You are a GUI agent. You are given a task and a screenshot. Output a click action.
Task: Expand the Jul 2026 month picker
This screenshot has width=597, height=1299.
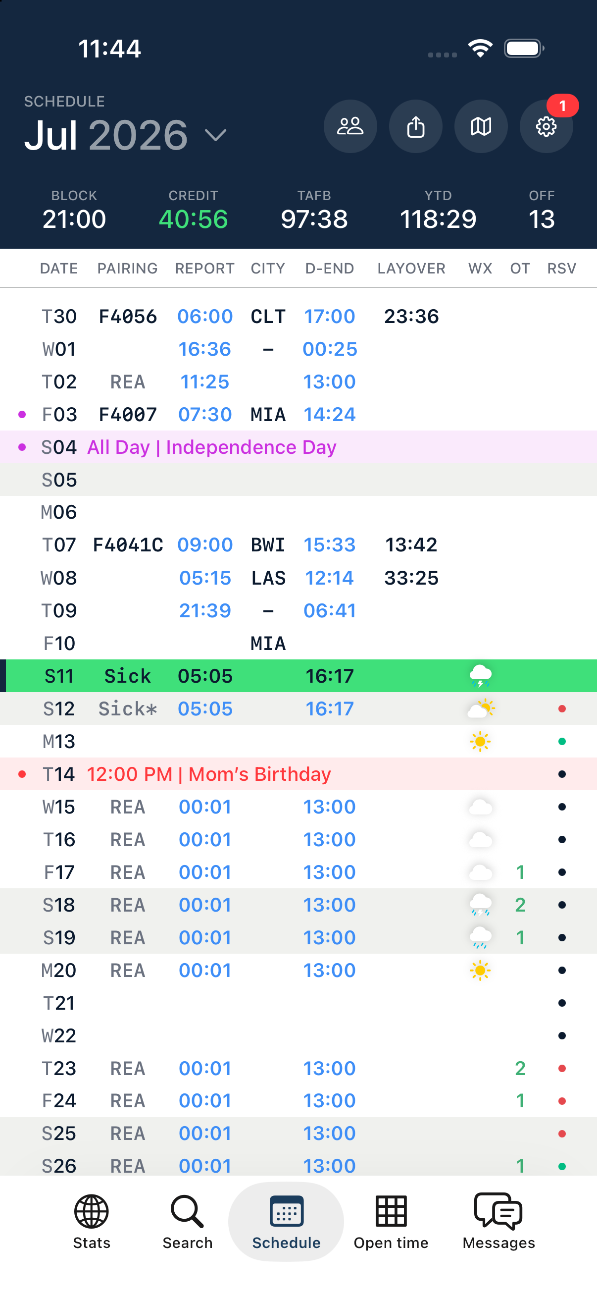(x=125, y=135)
